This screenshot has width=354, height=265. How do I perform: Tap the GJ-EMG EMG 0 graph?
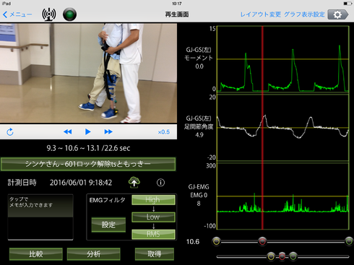click(283, 196)
